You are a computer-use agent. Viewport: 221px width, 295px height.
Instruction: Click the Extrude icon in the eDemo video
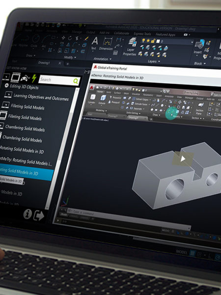103,98
